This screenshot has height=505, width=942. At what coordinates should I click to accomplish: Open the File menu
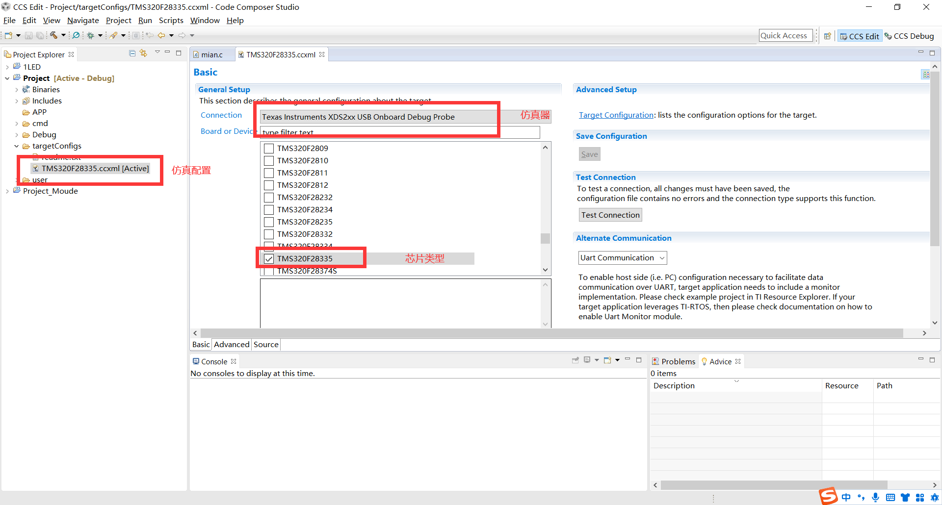click(x=9, y=21)
